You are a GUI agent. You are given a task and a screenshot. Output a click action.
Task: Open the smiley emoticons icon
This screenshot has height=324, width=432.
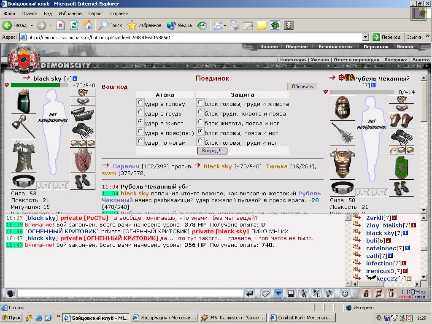(344, 294)
